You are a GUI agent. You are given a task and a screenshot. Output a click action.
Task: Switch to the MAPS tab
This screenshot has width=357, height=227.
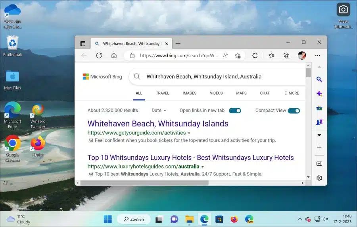click(x=241, y=93)
